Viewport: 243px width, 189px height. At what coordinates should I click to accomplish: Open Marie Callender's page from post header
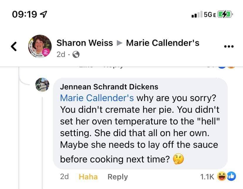(x=163, y=43)
